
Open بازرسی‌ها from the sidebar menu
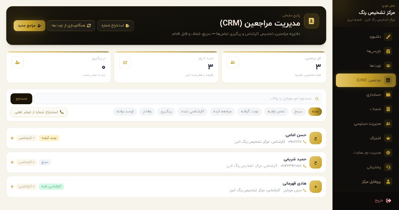(365, 51)
